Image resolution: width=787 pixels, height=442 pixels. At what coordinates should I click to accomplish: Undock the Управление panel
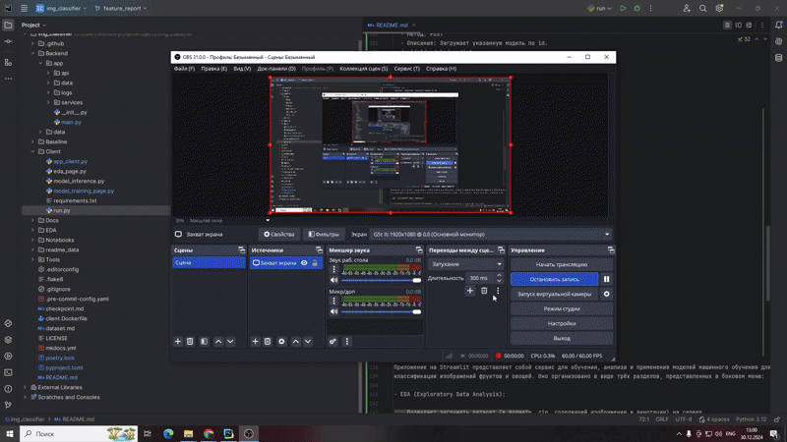click(610, 250)
